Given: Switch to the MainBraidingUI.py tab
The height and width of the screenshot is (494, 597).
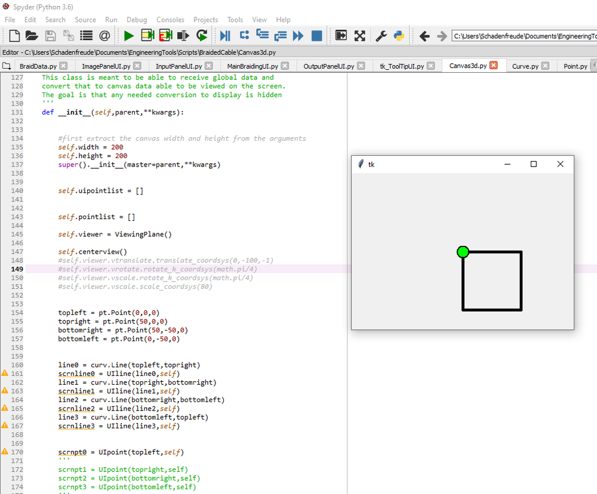Looking at the screenshot, I should coord(253,66).
